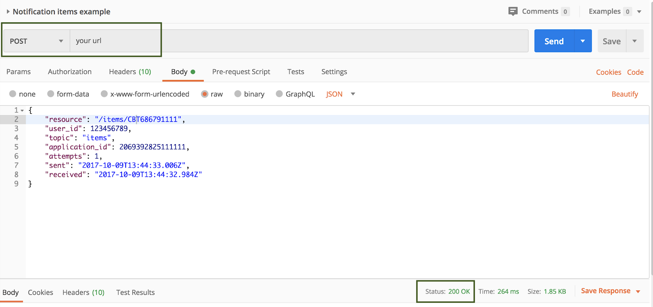
Task: Collapse the JSON block fold arrow on line 1
Action: 22,110
